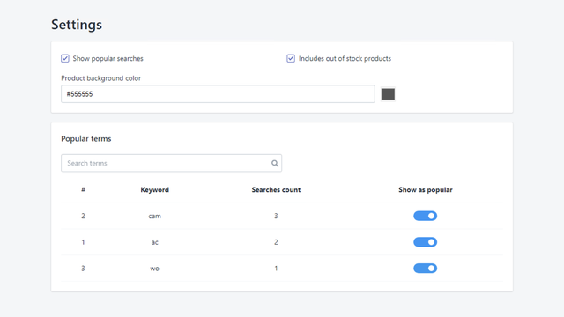Turn off Show as popular for wo
The height and width of the screenshot is (317, 564).
(425, 268)
